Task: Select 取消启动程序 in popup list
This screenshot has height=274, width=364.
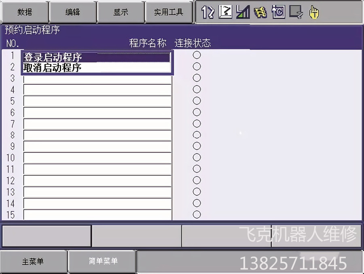Action: [97, 68]
